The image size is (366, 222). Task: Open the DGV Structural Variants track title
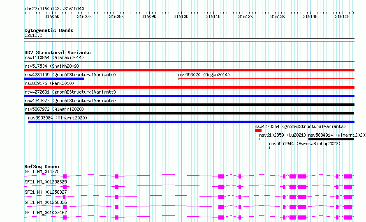58,53
